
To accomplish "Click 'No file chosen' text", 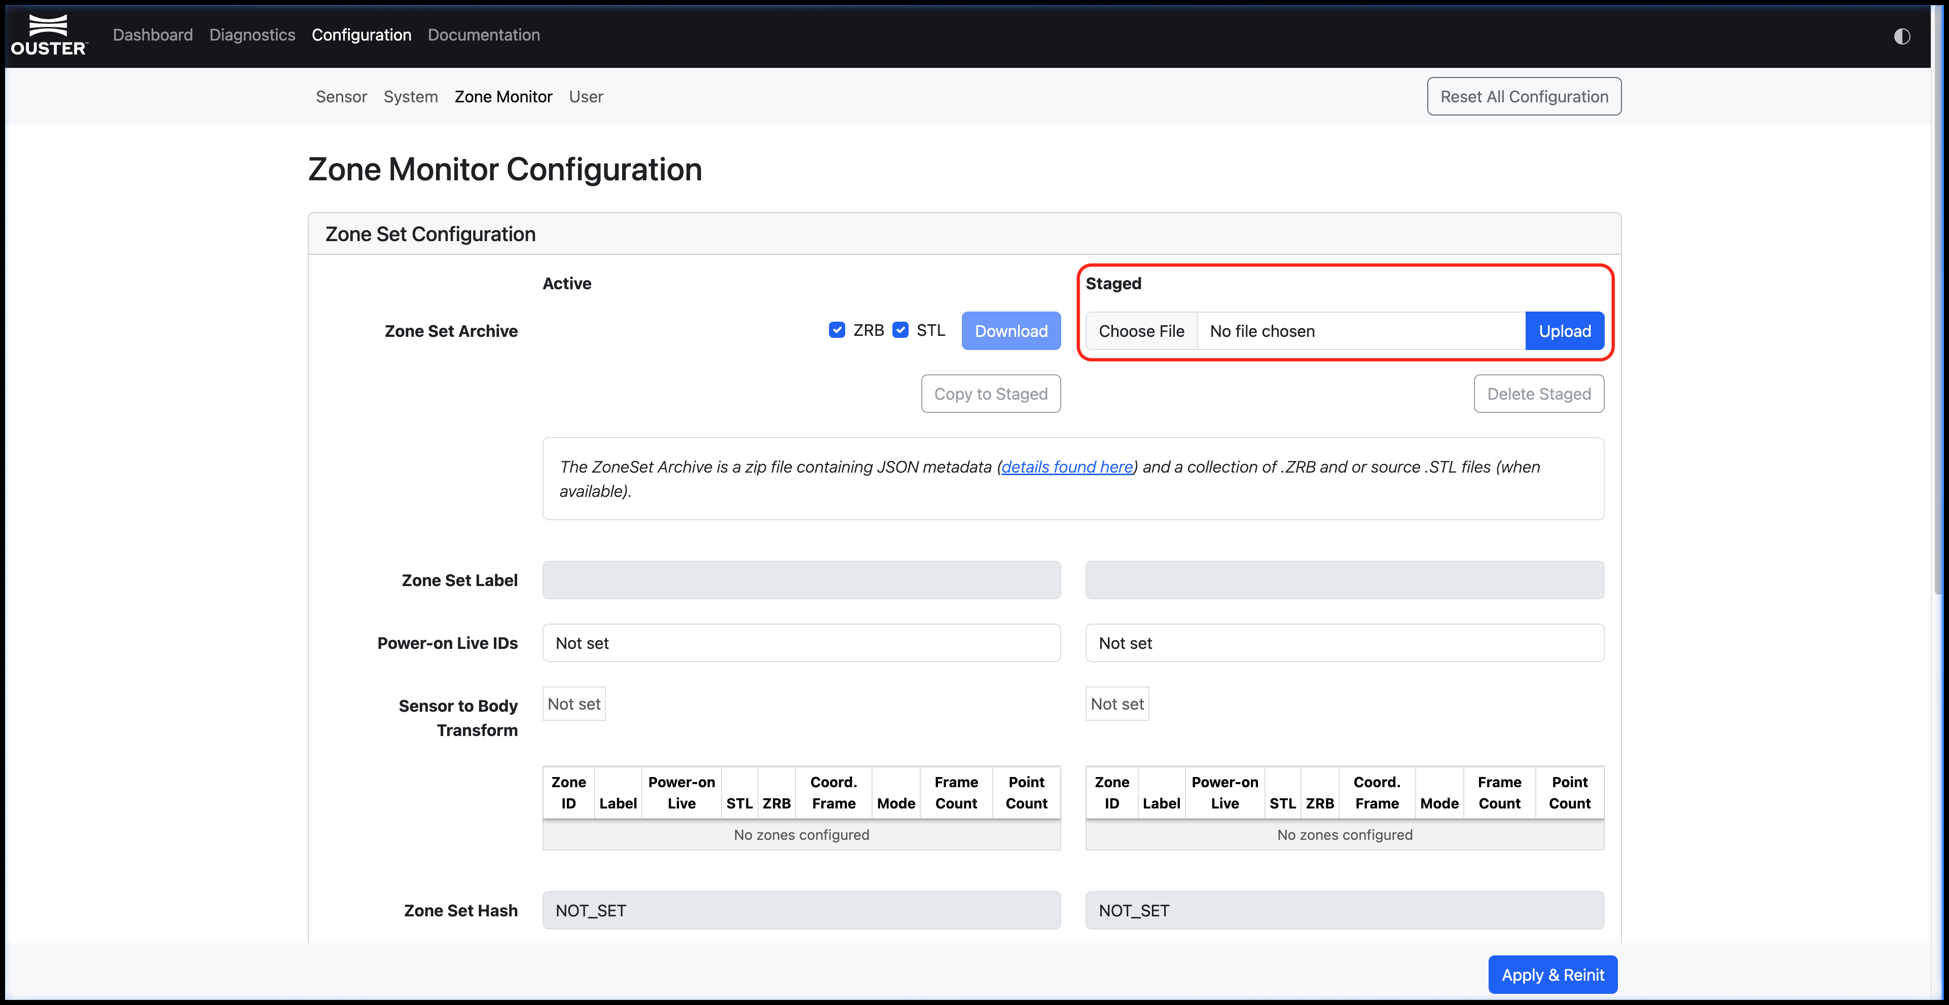I will point(1262,331).
